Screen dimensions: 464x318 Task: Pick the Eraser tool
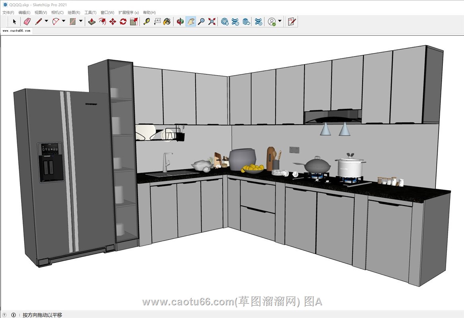click(x=27, y=21)
